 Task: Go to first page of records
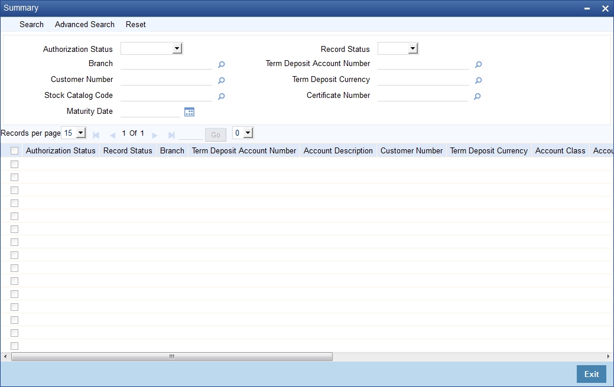pos(96,135)
